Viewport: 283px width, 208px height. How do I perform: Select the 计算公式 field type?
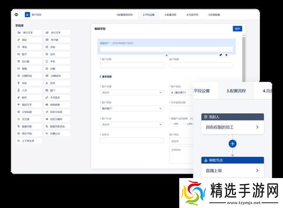[x=57, y=134]
